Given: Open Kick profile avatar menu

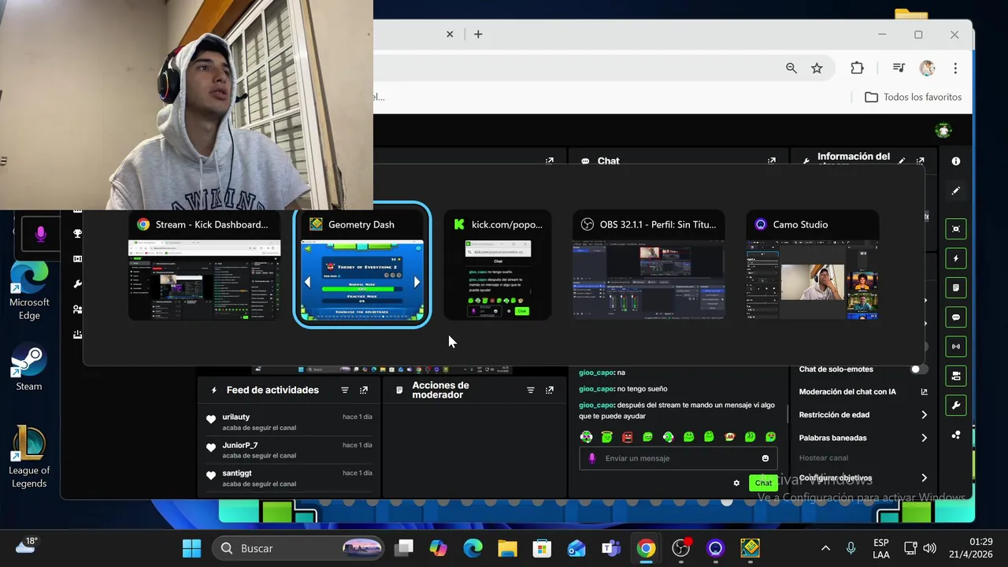Looking at the screenshot, I should [943, 130].
